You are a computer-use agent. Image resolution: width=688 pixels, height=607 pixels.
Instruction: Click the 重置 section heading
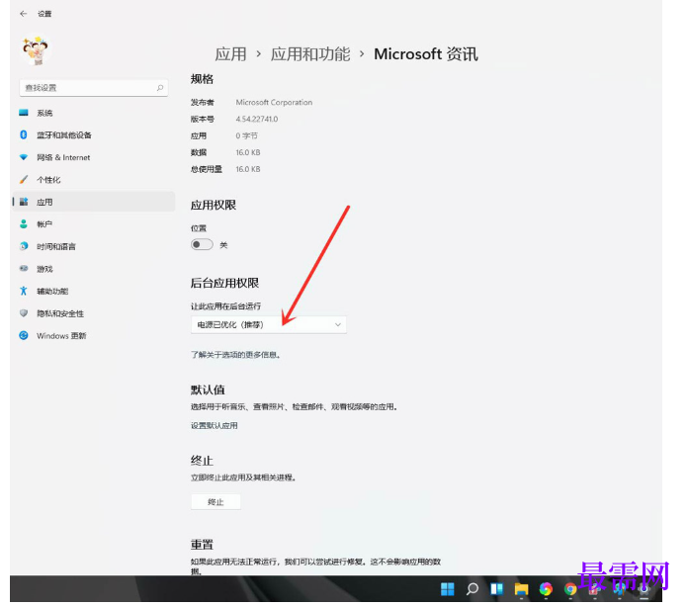pyautogui.click(x=202, y=545)
